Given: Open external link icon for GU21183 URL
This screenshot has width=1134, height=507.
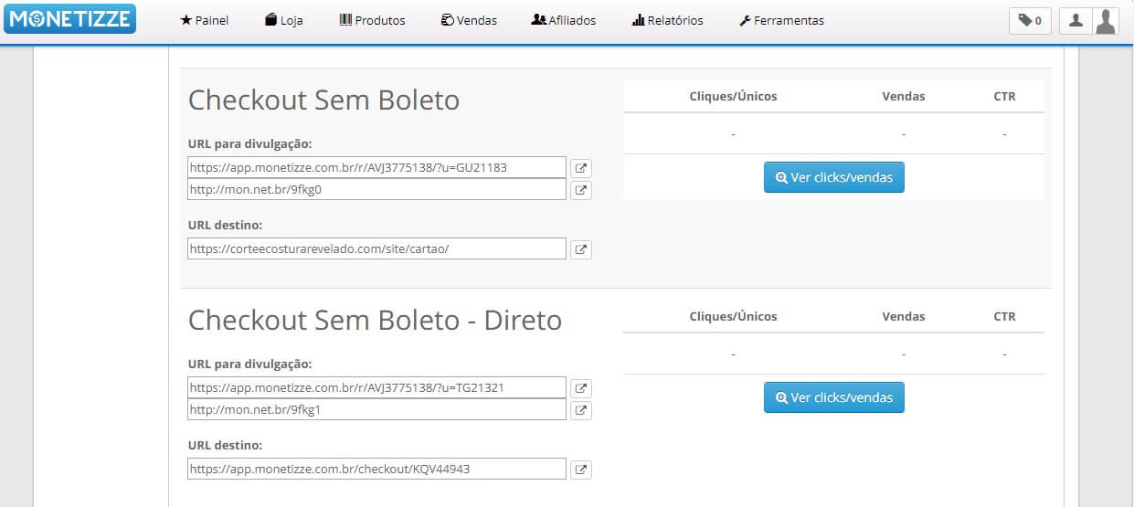Looking at the screenshot, I should click(x=581, y=168).
